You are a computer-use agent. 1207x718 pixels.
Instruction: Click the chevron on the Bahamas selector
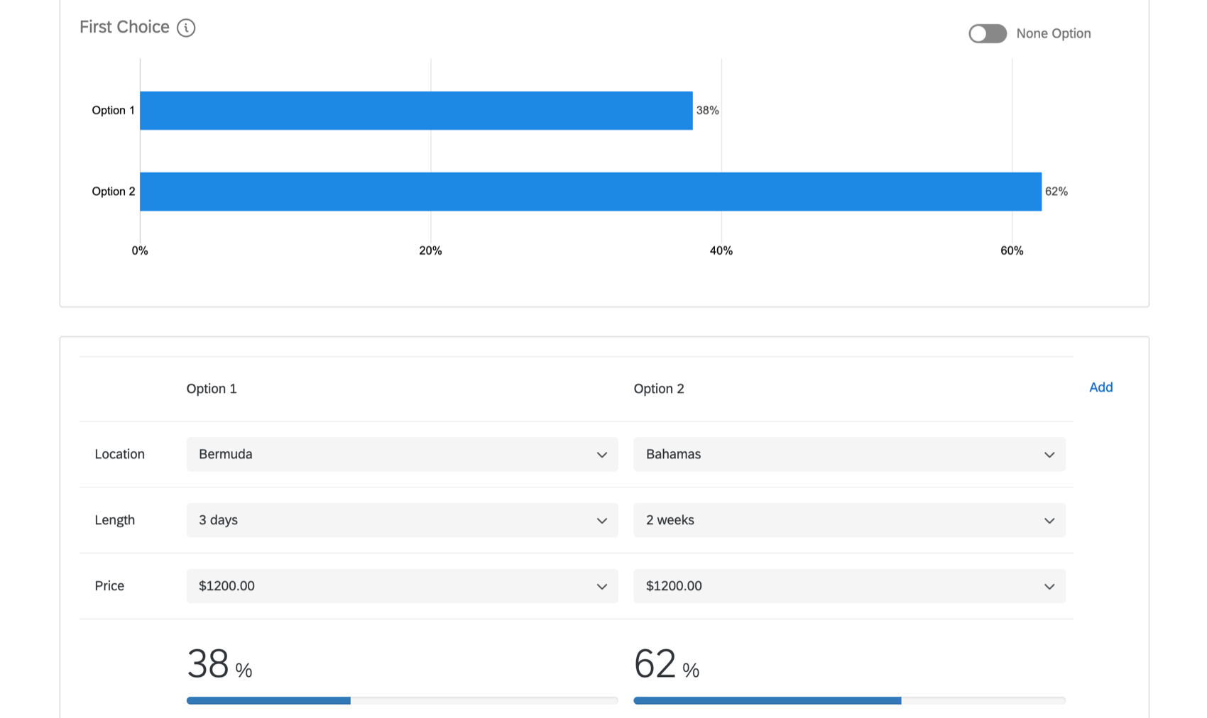point(1049,454)
